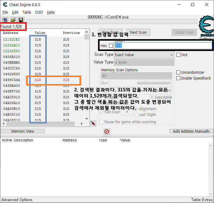Select address row 048BEBB0
This screenshot has width=214, height=203.
[x=43, y=63]
